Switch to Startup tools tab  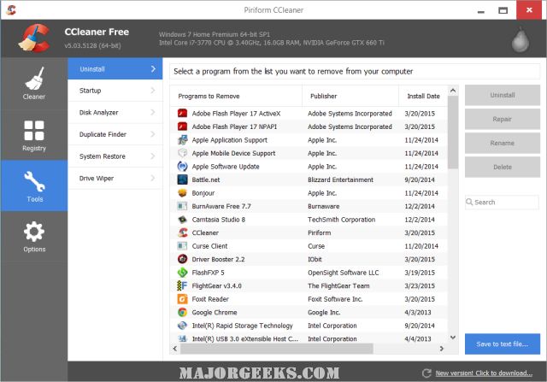coord(115,91)
